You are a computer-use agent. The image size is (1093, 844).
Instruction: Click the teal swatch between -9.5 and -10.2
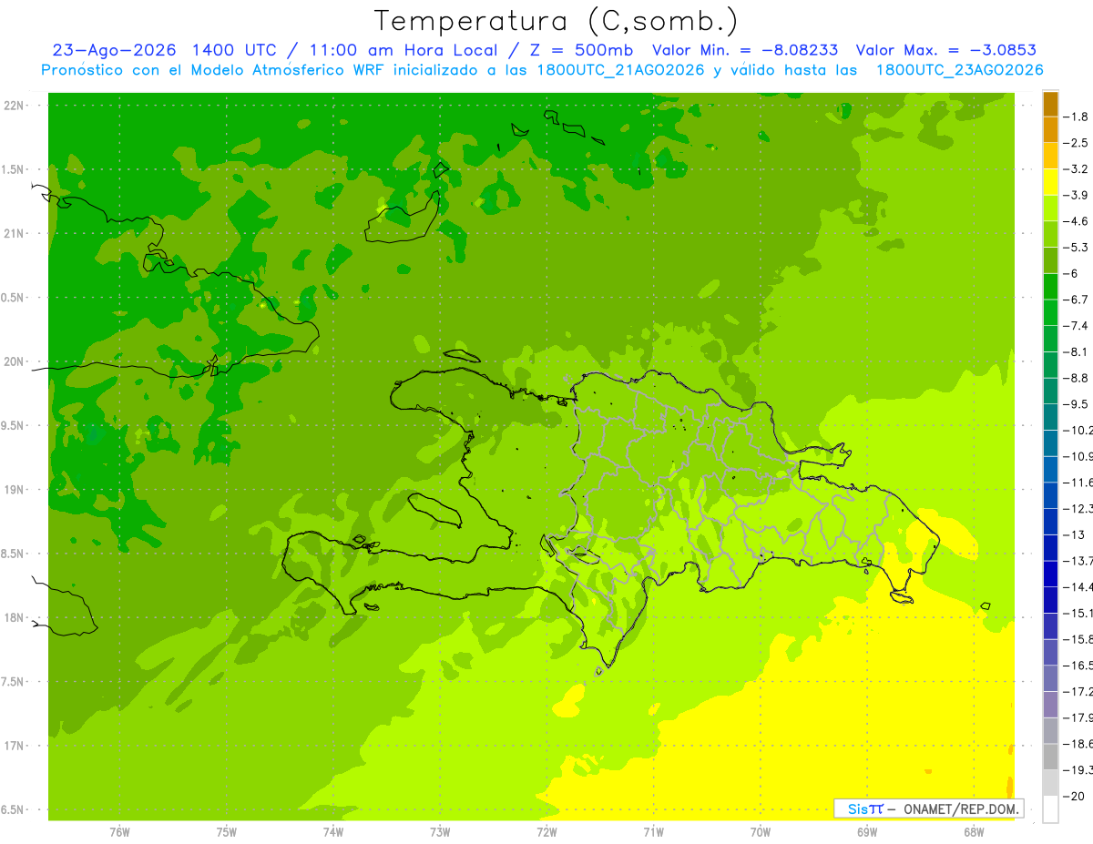pos(1050,417)
